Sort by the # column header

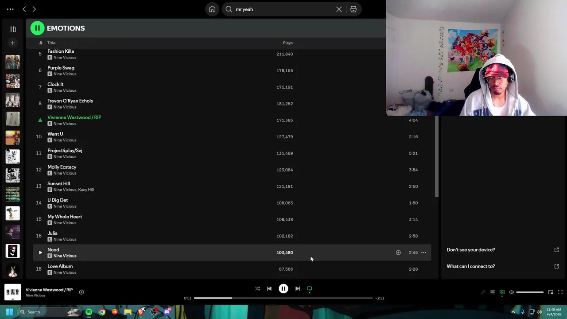pyautogui.click(x=40, y=43)
